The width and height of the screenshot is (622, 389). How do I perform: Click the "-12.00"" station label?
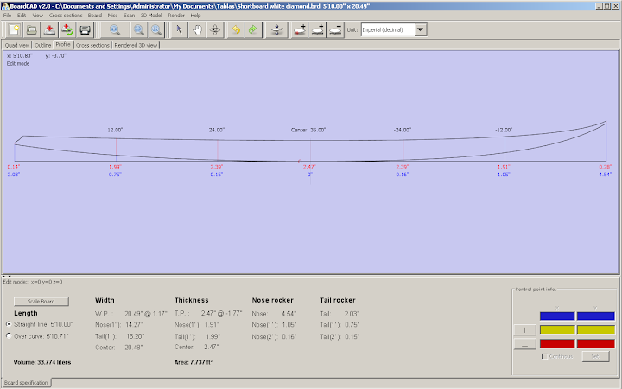pos(504,130)
